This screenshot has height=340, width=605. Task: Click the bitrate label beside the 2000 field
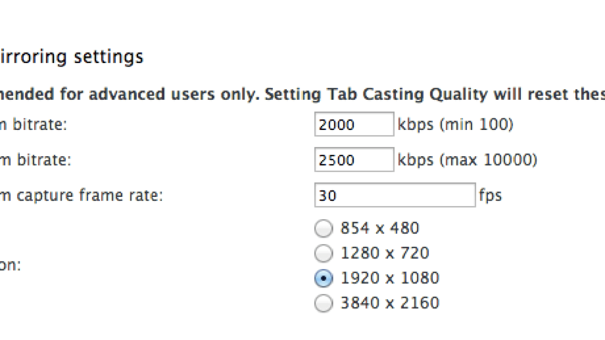[33, 124]
